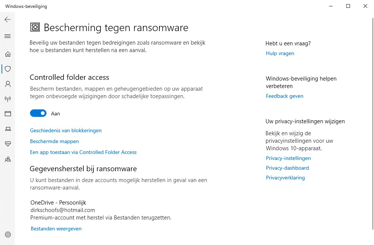
Task: Open App & browser control icon
Action: [8, 114]
